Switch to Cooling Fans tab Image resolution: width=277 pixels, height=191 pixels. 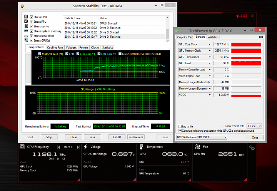55,47
